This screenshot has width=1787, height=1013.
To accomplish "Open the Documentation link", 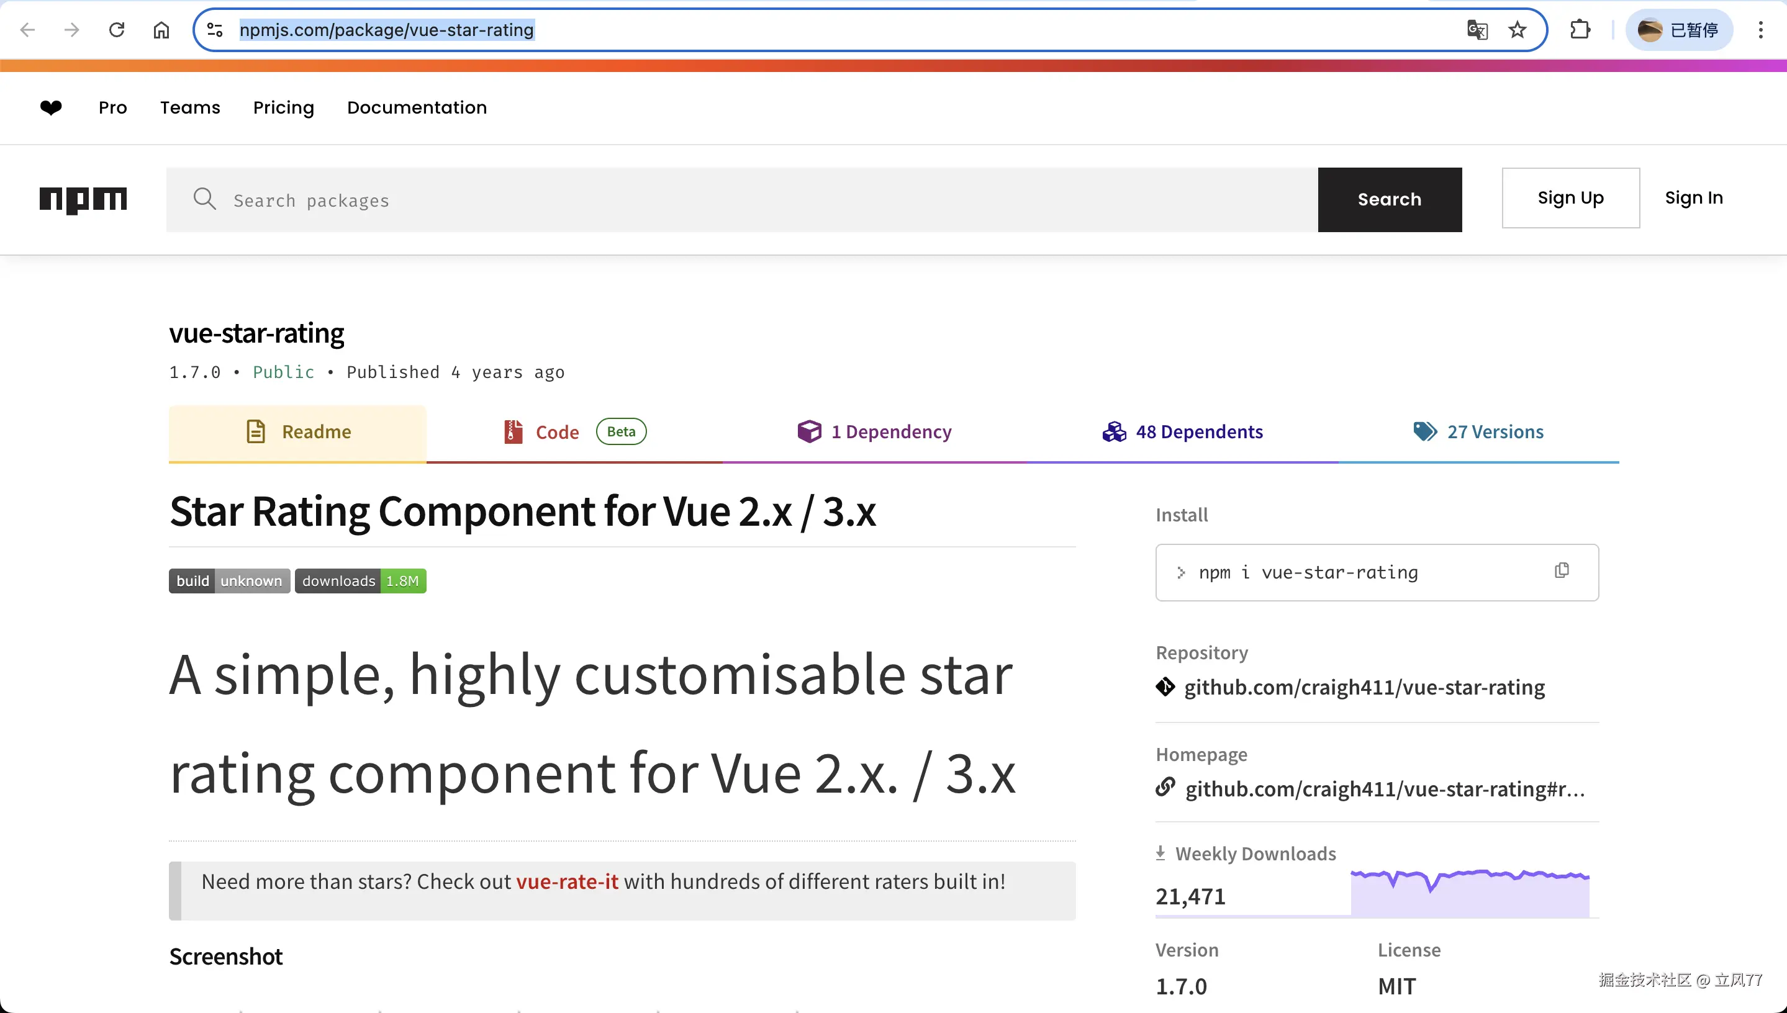I will 417,107.
